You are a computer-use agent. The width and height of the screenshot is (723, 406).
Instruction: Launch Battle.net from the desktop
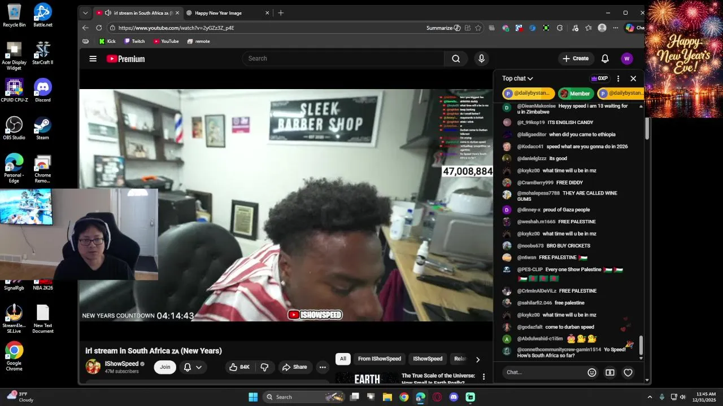point(43,15)
